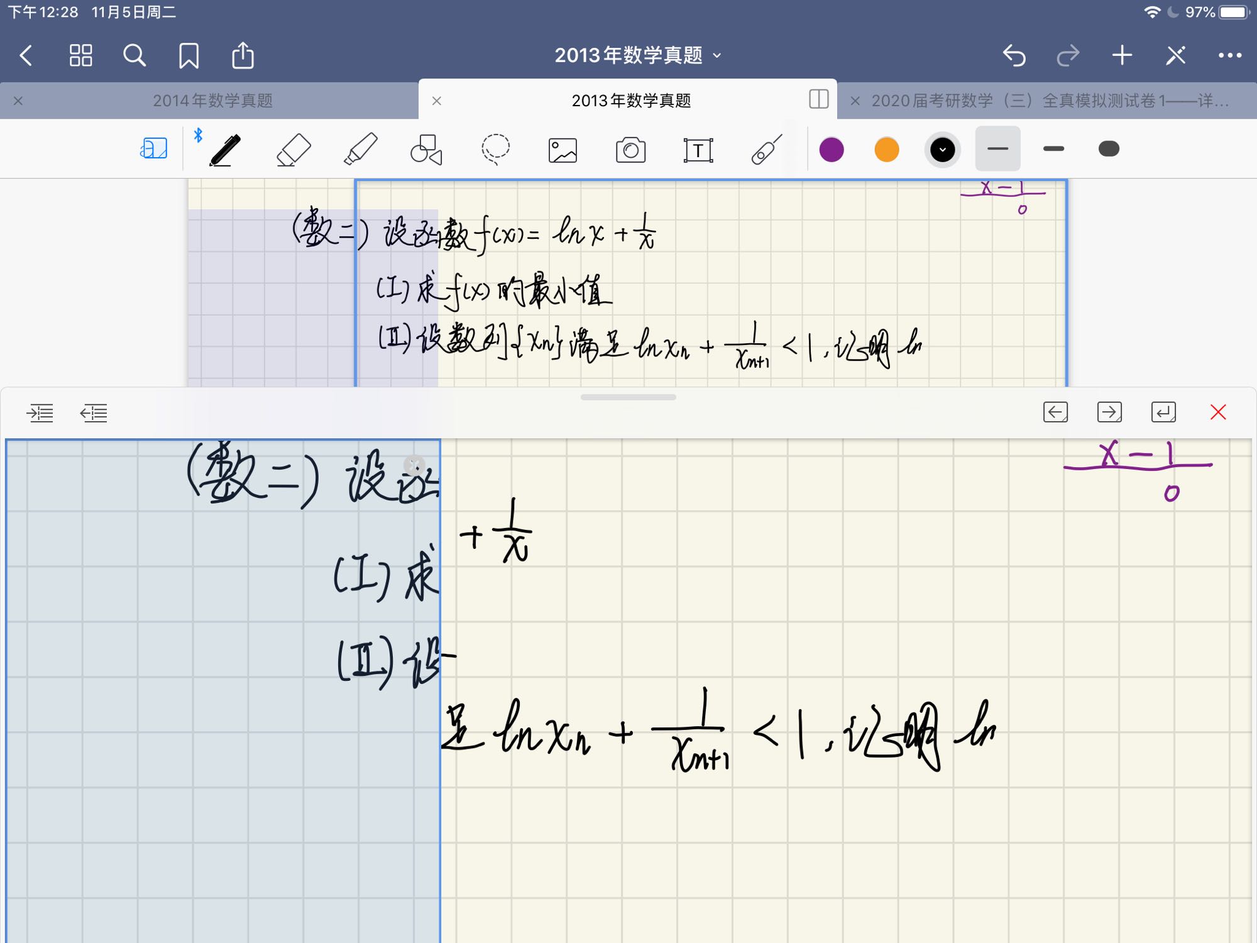Open the share and export menu
Viewport: 1257px width, 943px height.
(x=243, y=55)
